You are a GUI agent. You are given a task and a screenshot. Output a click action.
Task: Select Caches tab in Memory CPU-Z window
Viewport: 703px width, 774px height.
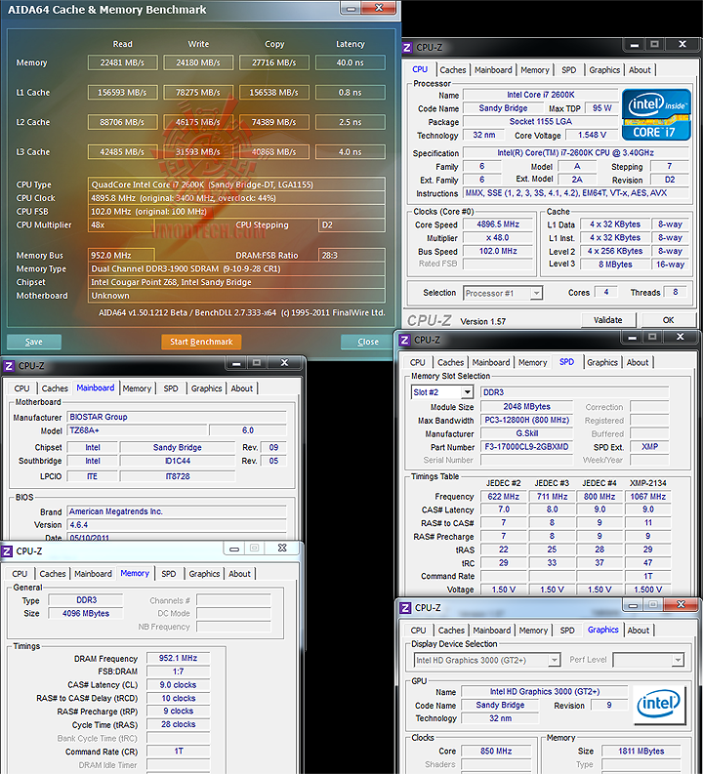click(53, 574)
